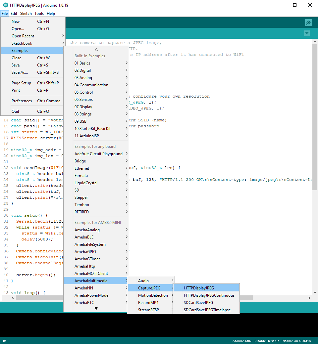318x344 pixels.
Task: Choose New from the File menu
Action: [x=33, y=21]
